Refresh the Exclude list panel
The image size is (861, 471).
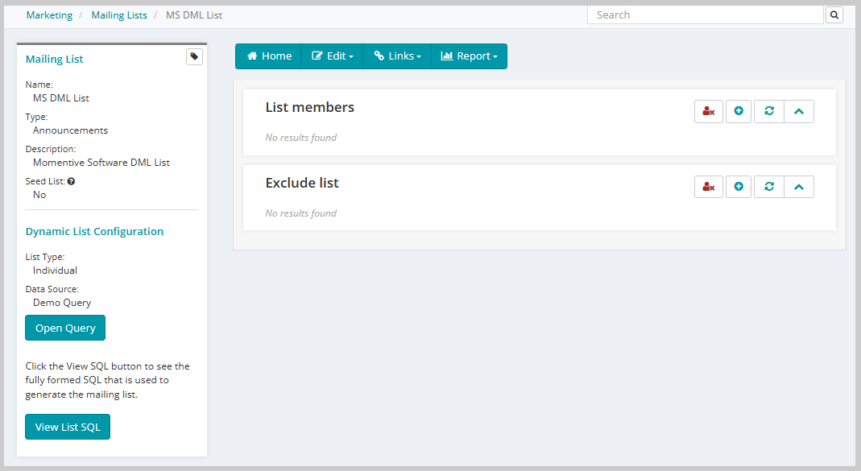(x=768, y=187)
